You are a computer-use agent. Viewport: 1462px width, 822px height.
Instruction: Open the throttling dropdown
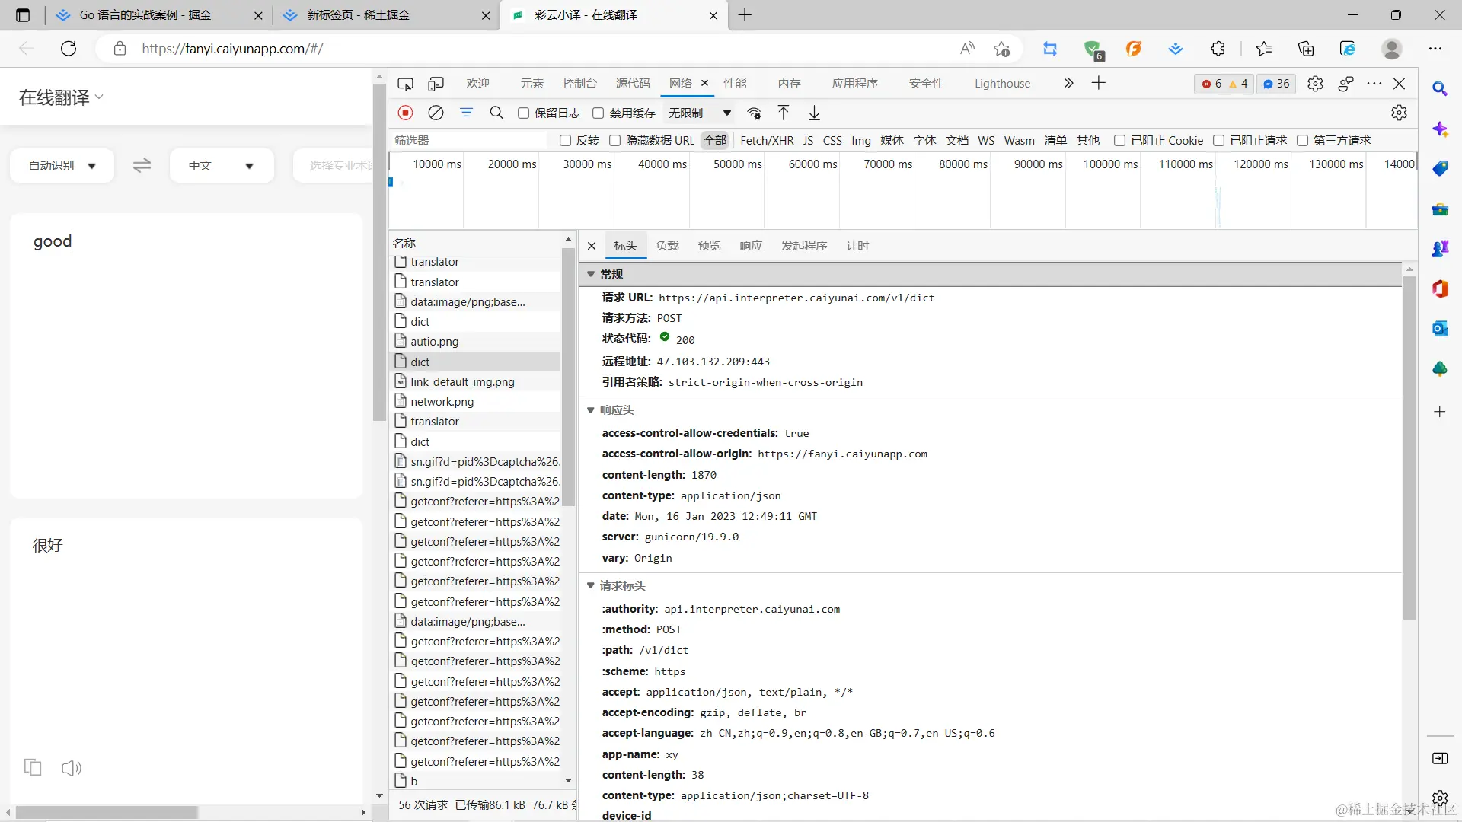699,113
